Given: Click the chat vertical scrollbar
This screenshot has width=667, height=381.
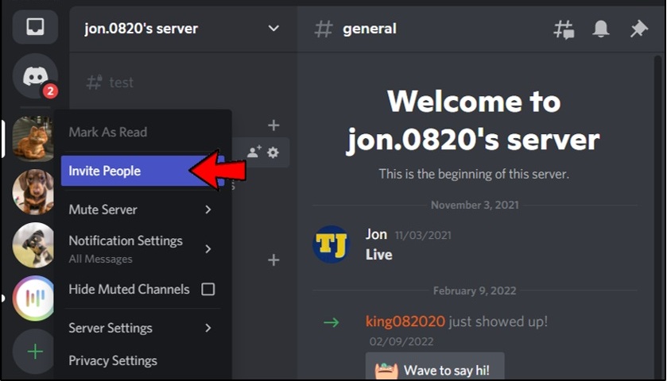Looking at the screenshot, I should [x=658, y=217].
